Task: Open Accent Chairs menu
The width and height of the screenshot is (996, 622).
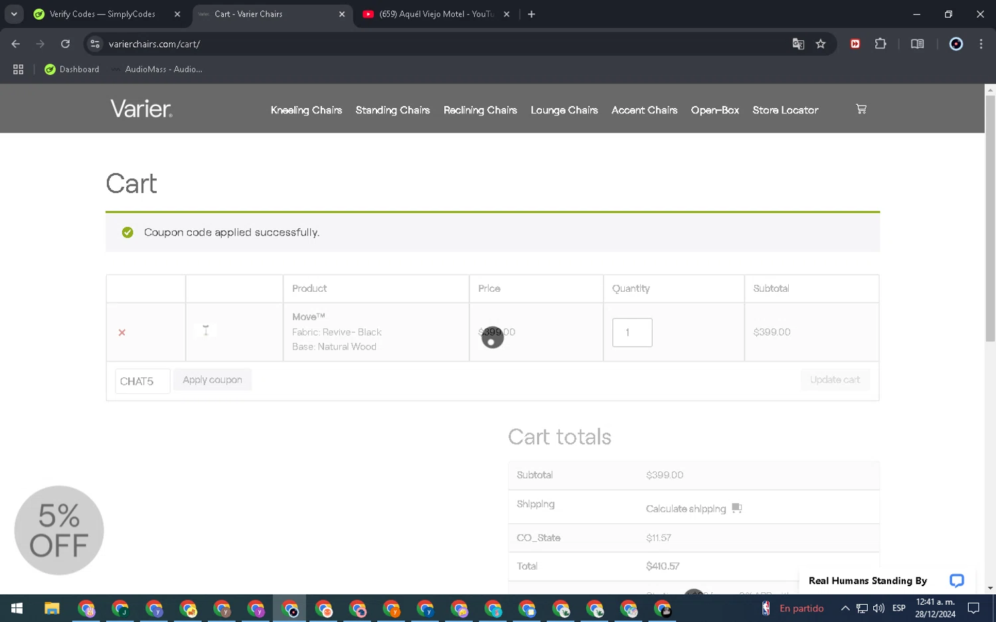Action: (644, 110)
